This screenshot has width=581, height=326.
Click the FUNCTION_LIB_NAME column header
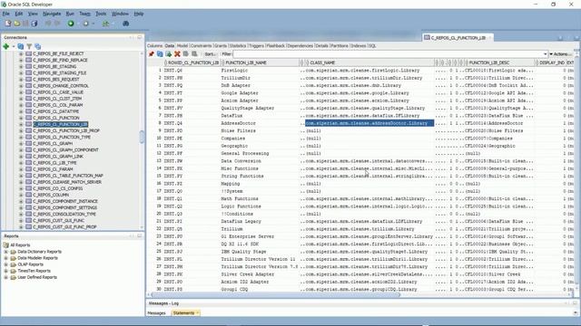[260, 62]
